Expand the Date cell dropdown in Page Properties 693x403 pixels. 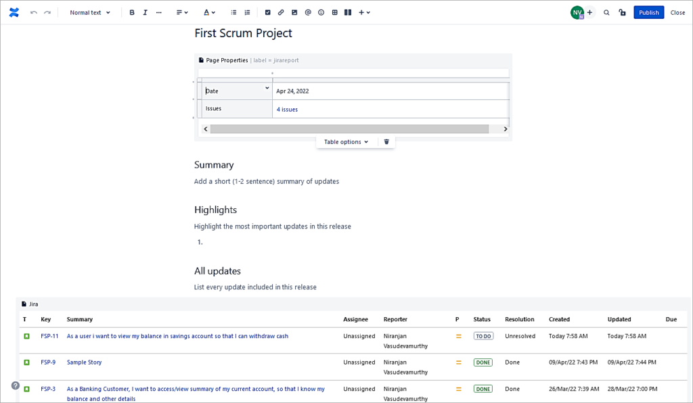coord(267,88)
